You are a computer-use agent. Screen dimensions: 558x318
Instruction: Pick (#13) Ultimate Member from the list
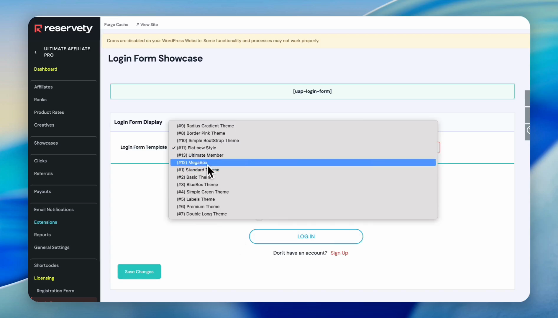(200, 155)
